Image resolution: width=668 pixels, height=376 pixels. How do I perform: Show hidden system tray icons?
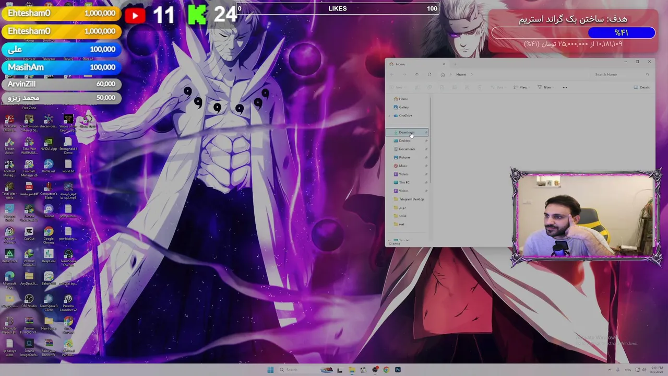click(x=609, y=370)
